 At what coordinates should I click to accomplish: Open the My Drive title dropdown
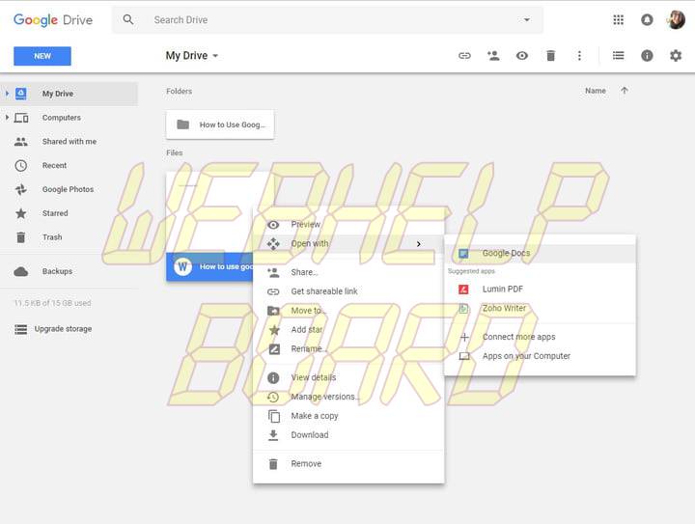click(192, 56)
